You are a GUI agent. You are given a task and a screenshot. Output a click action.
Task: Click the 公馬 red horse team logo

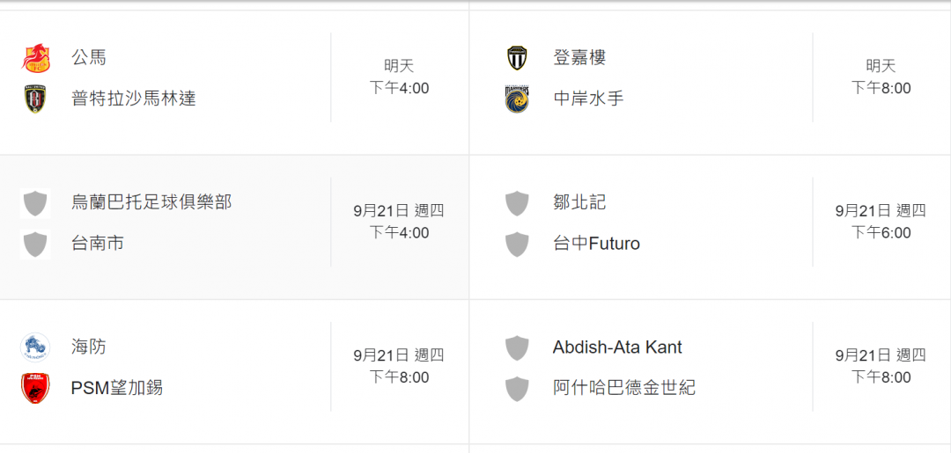pyautogui.click(x=35, y=58)
